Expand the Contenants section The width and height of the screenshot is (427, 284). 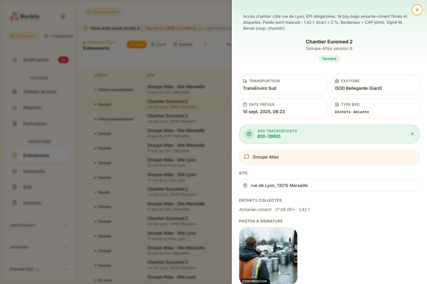39,225
